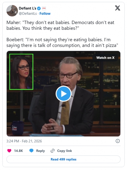Open the tweet timestamp Feb 21, 2026

[24, 141]
